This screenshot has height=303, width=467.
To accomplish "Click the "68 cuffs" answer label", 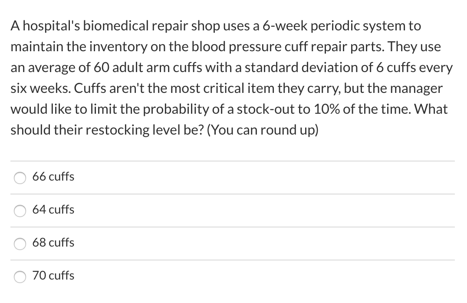I will (53, 243).
